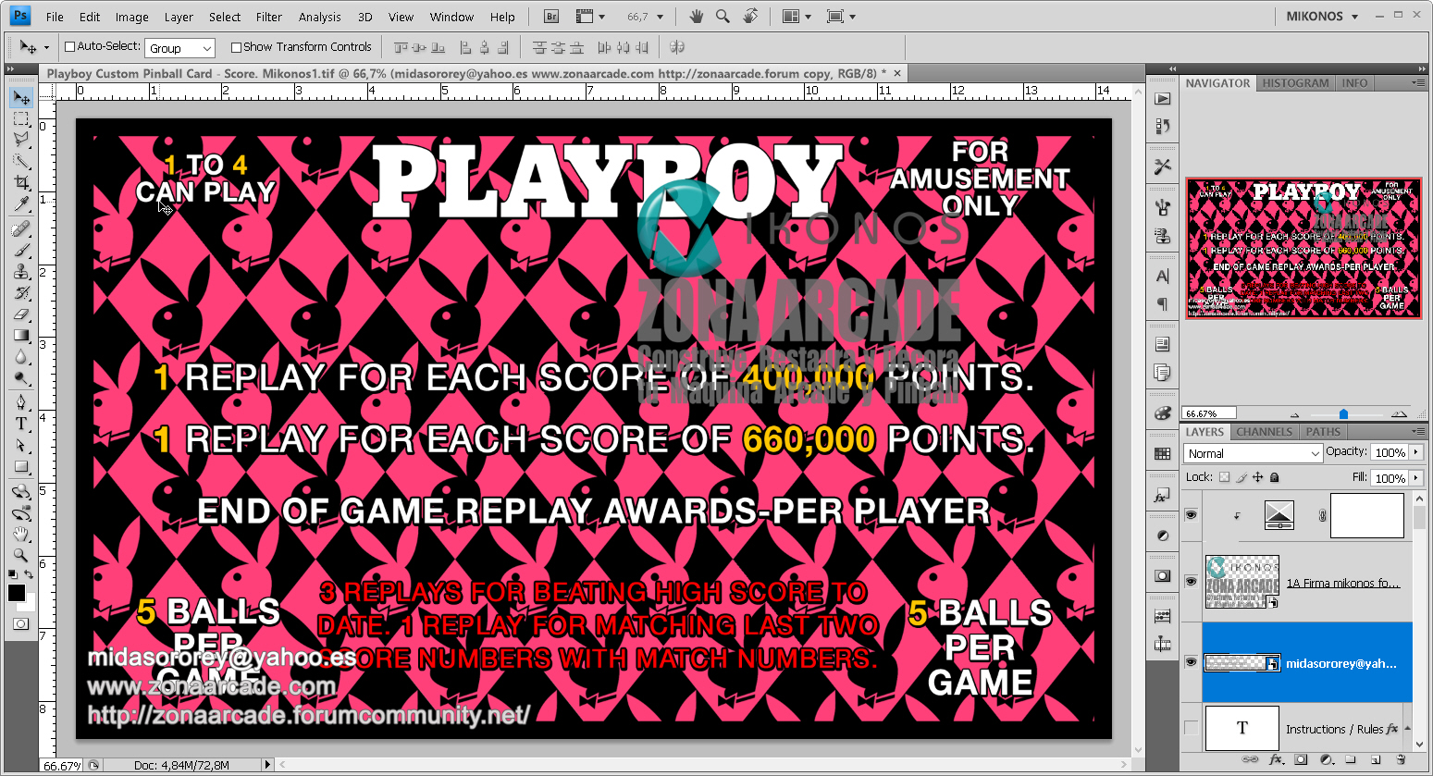Switch to the Info tab
Viewport: 1433px width, 776px height.
[1354, 83]
